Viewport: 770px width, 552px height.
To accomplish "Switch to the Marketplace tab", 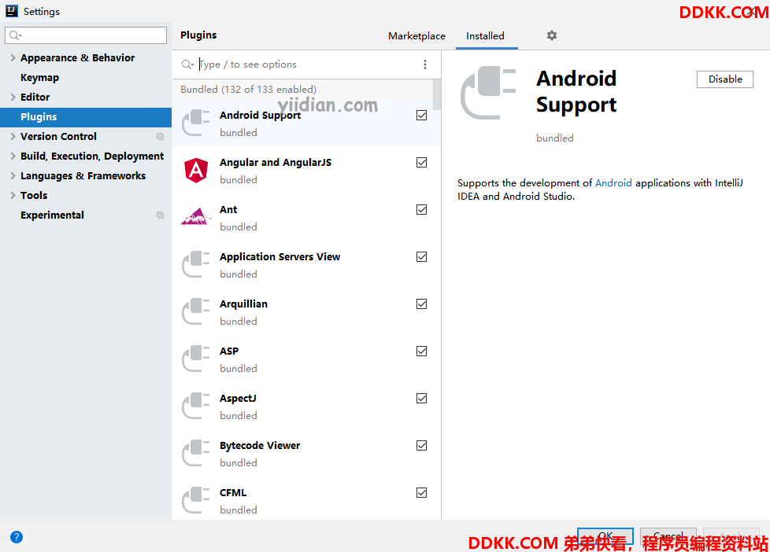I will click(416, 36).
